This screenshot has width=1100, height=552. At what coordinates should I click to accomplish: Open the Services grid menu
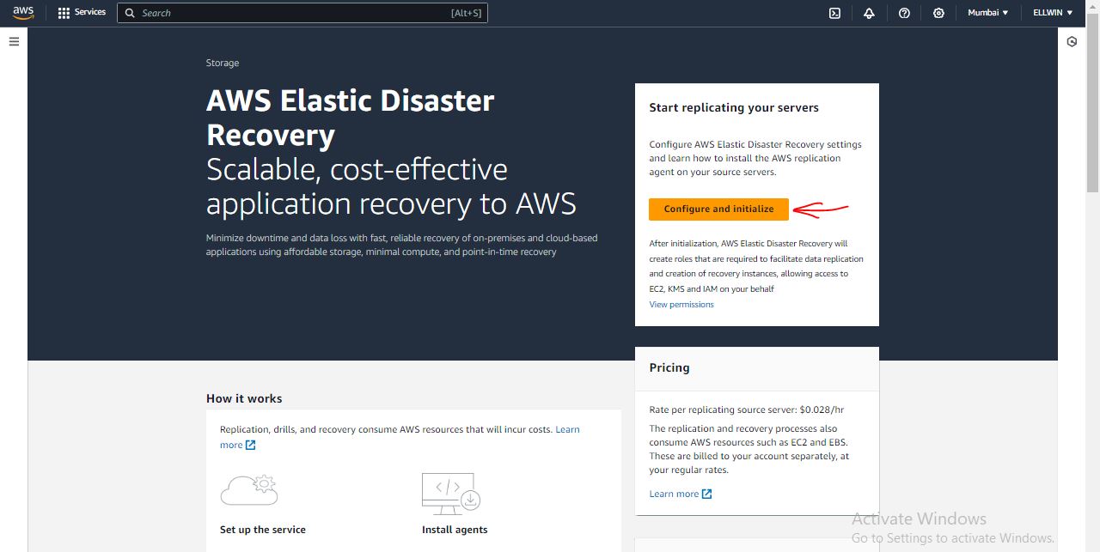tap(64, 13)
